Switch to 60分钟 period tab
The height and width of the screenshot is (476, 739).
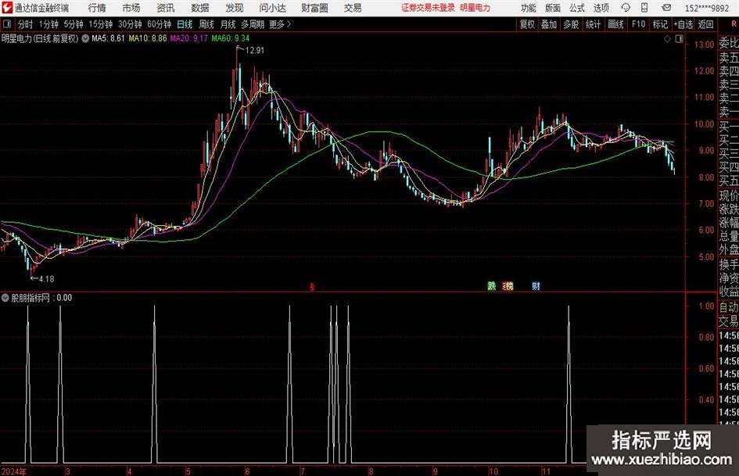coord(160,24)
